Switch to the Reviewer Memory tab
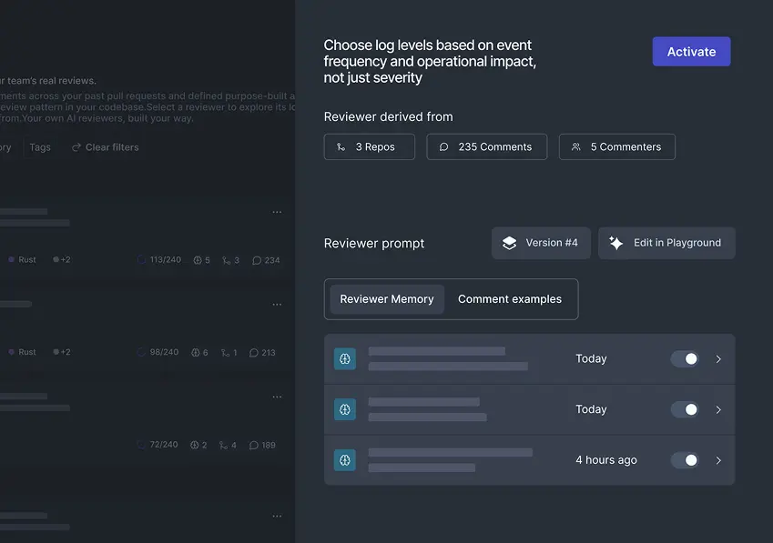Viewport: 773px width, 543px height. [x=387, y=299]
